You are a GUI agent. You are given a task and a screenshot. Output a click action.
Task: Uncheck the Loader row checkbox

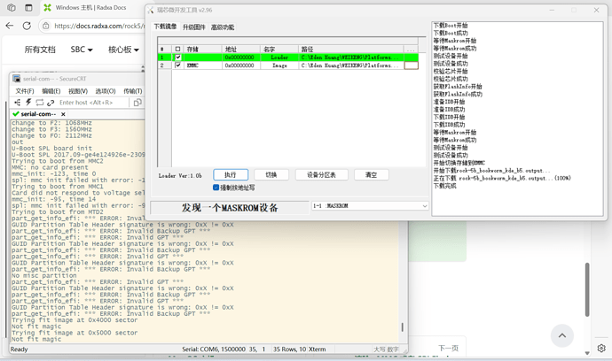tap(178, 58)
